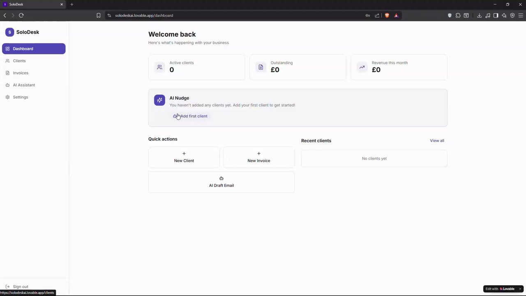The height and width of the screenshot is (296, 526).
Task: Click the Active clients count '0'
Action: (x=172, y=70)
